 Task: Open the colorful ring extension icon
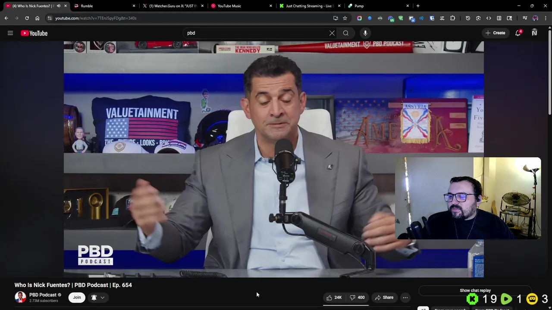[x=359, y=18]
